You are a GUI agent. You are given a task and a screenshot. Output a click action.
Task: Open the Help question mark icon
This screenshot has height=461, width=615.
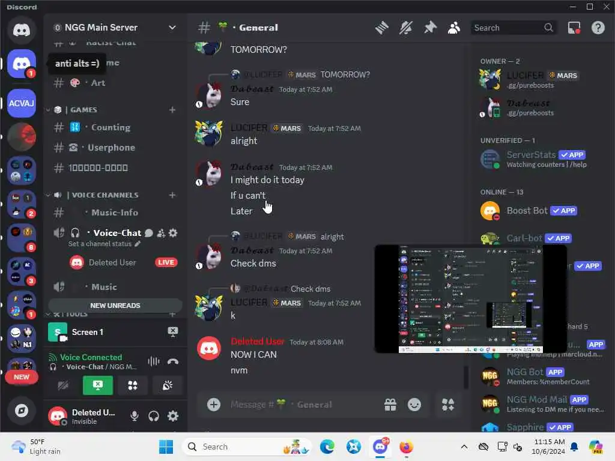coord(598,28)
